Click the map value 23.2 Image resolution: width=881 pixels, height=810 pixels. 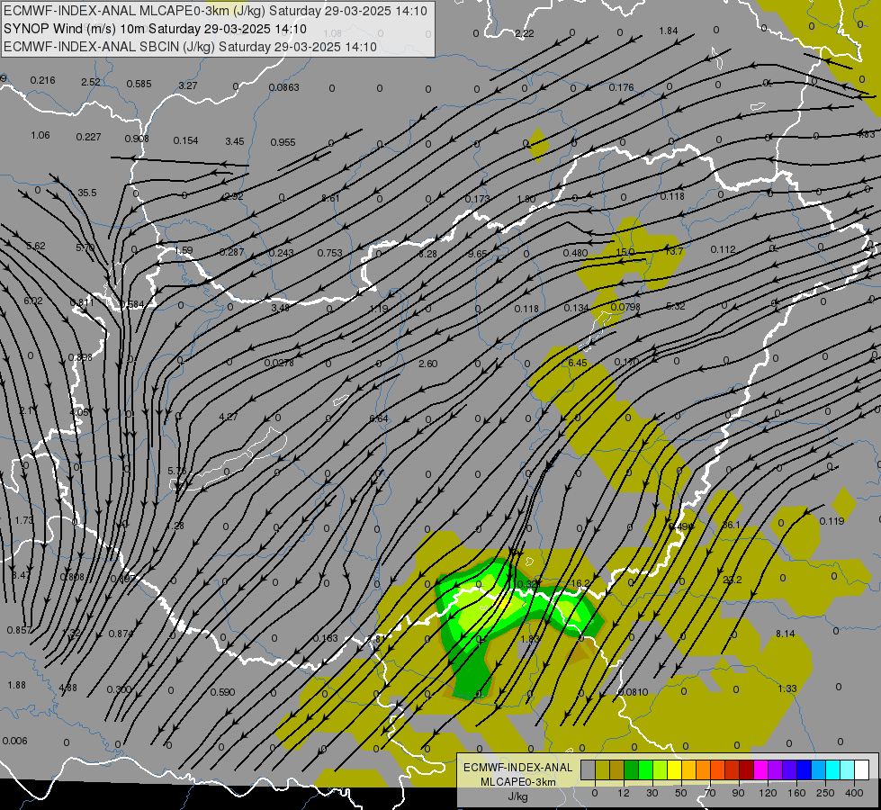(733, 580)
